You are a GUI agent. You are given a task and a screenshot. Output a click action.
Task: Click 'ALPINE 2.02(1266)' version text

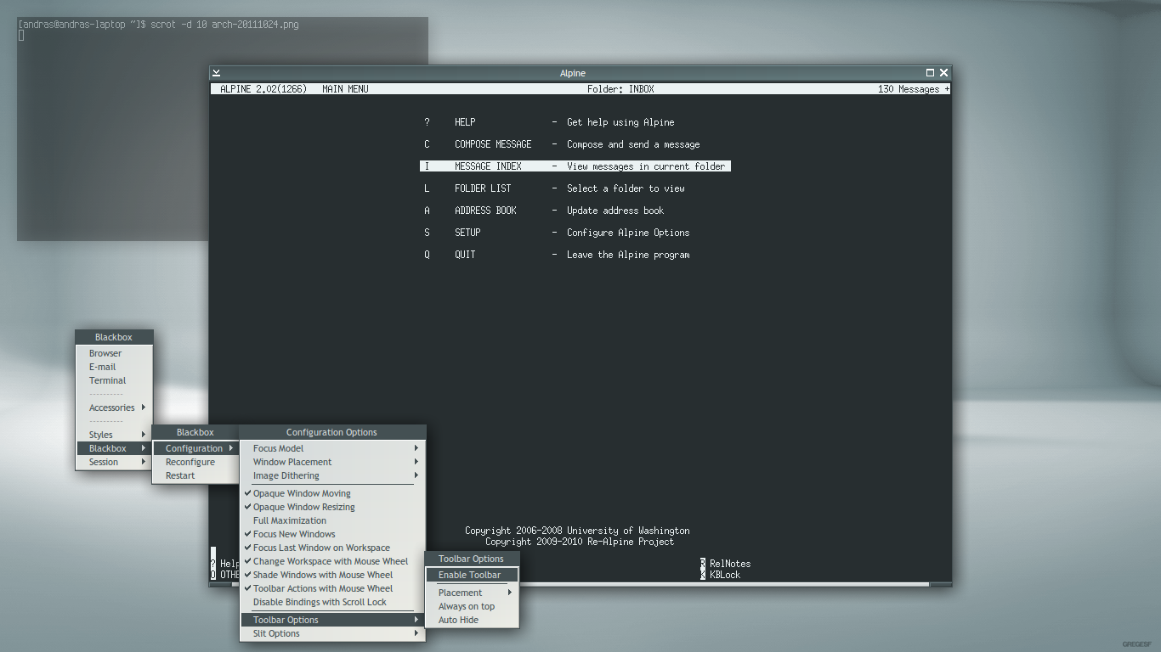click(263, 89)
